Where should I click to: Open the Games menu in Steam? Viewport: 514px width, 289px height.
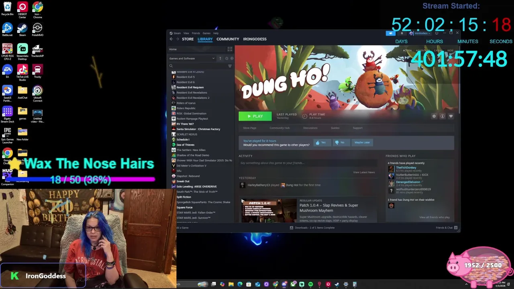[x=206, y=33]
